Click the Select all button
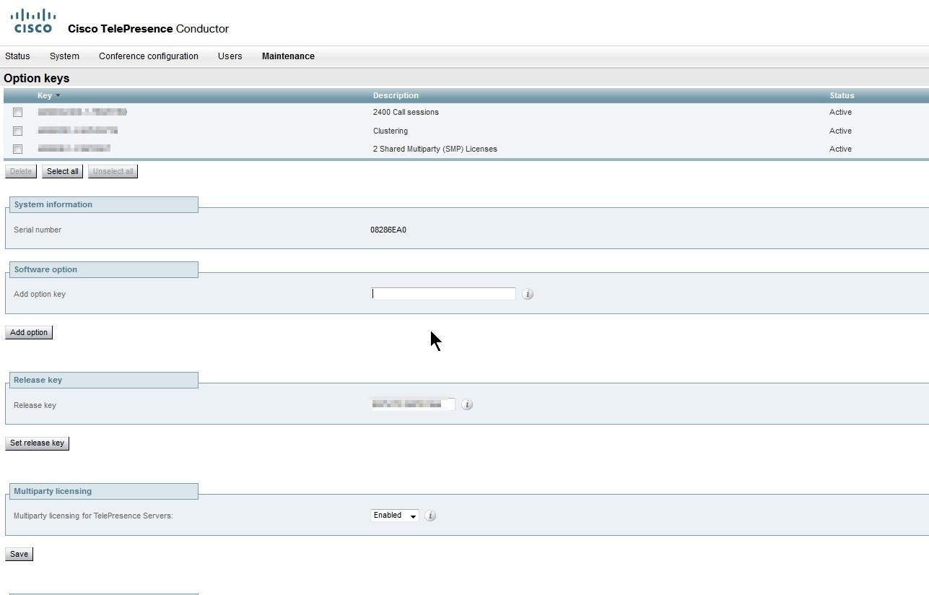Viewport: 929px width, 595px height. coord(63,171)
